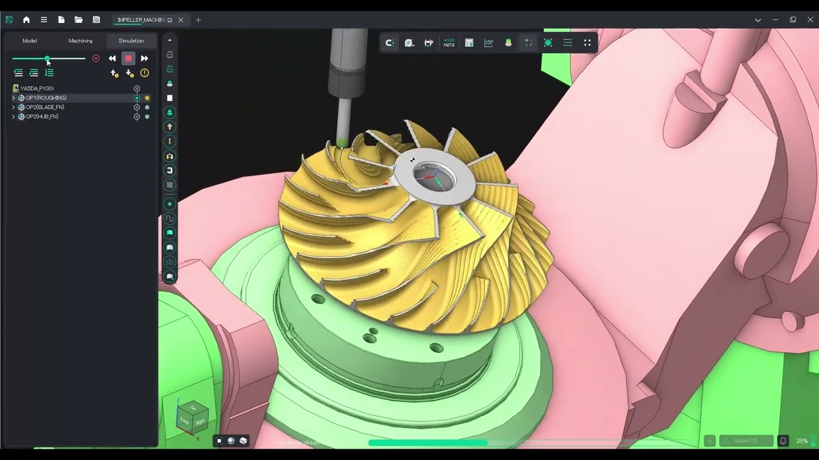This screenshot has height=460, width=819.
Task: Expand the OP1(ROUGHING) operation
Action: 13,98
